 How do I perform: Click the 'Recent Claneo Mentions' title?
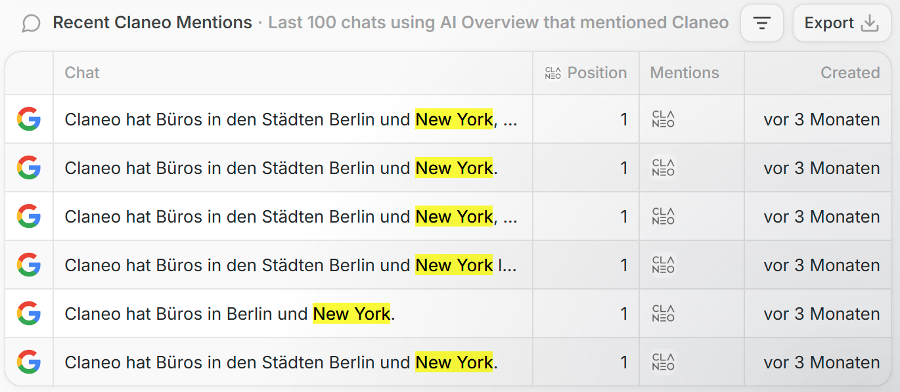point(151,22)
